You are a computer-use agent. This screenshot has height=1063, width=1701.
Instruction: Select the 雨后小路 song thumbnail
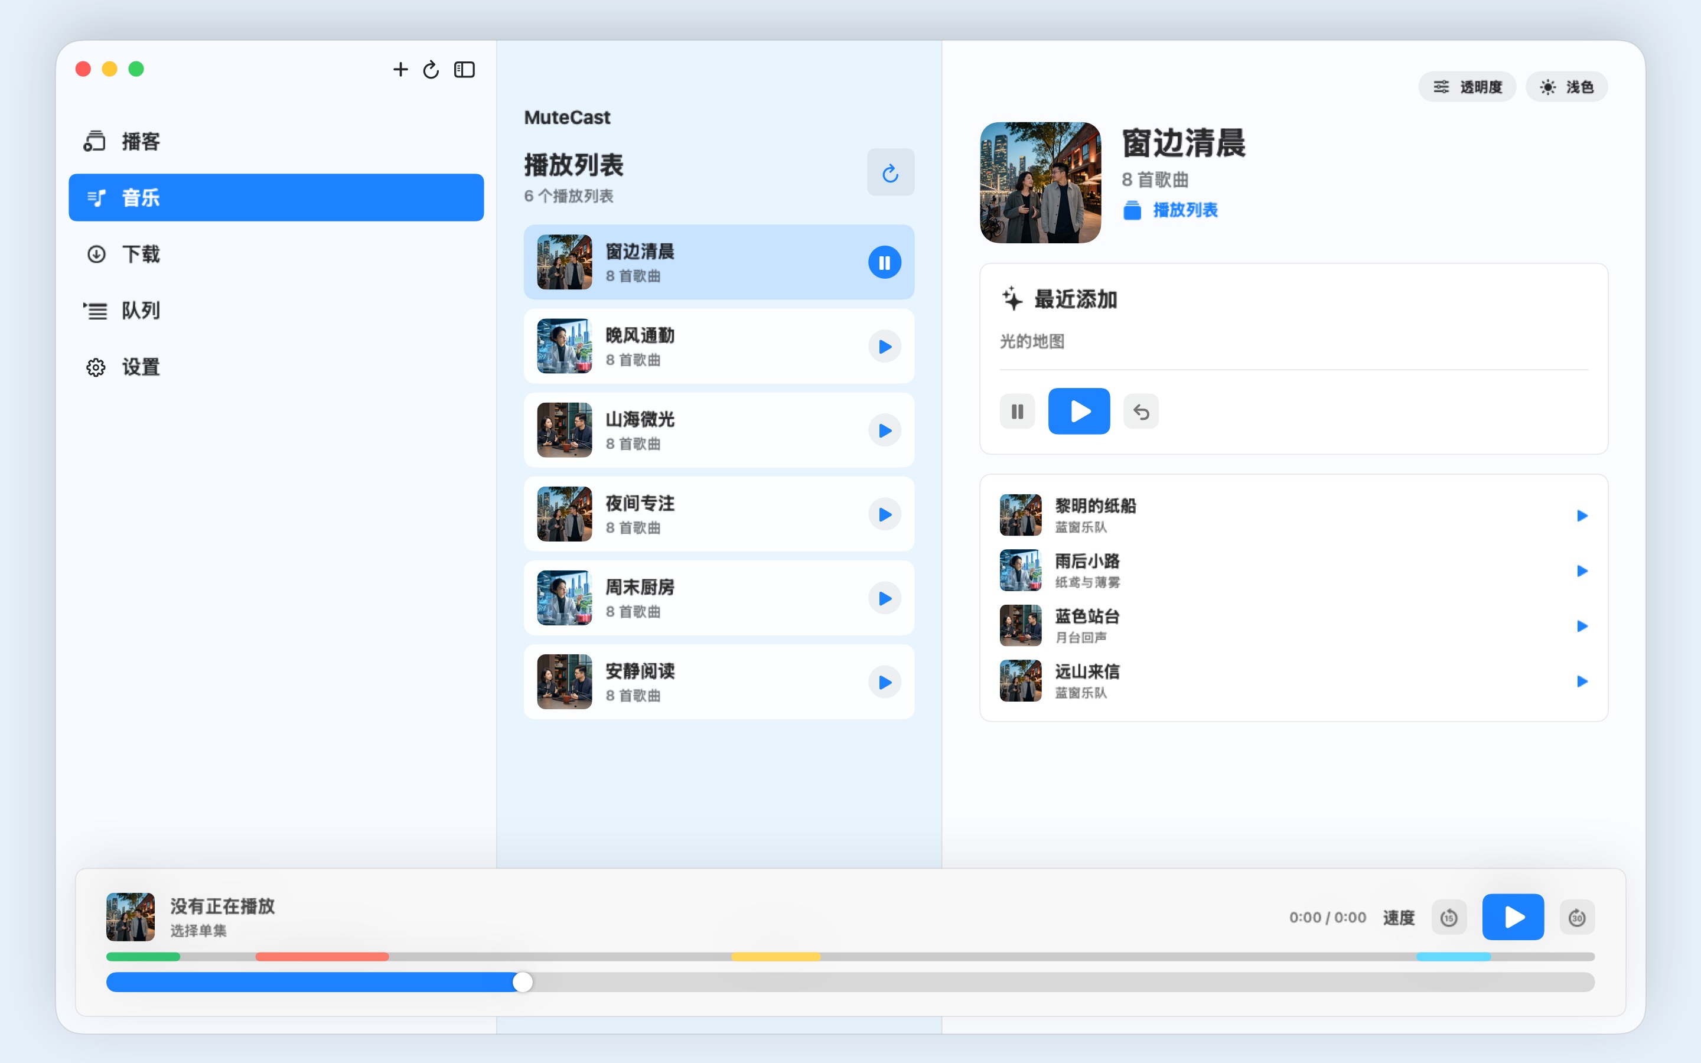pos(1021,570)
